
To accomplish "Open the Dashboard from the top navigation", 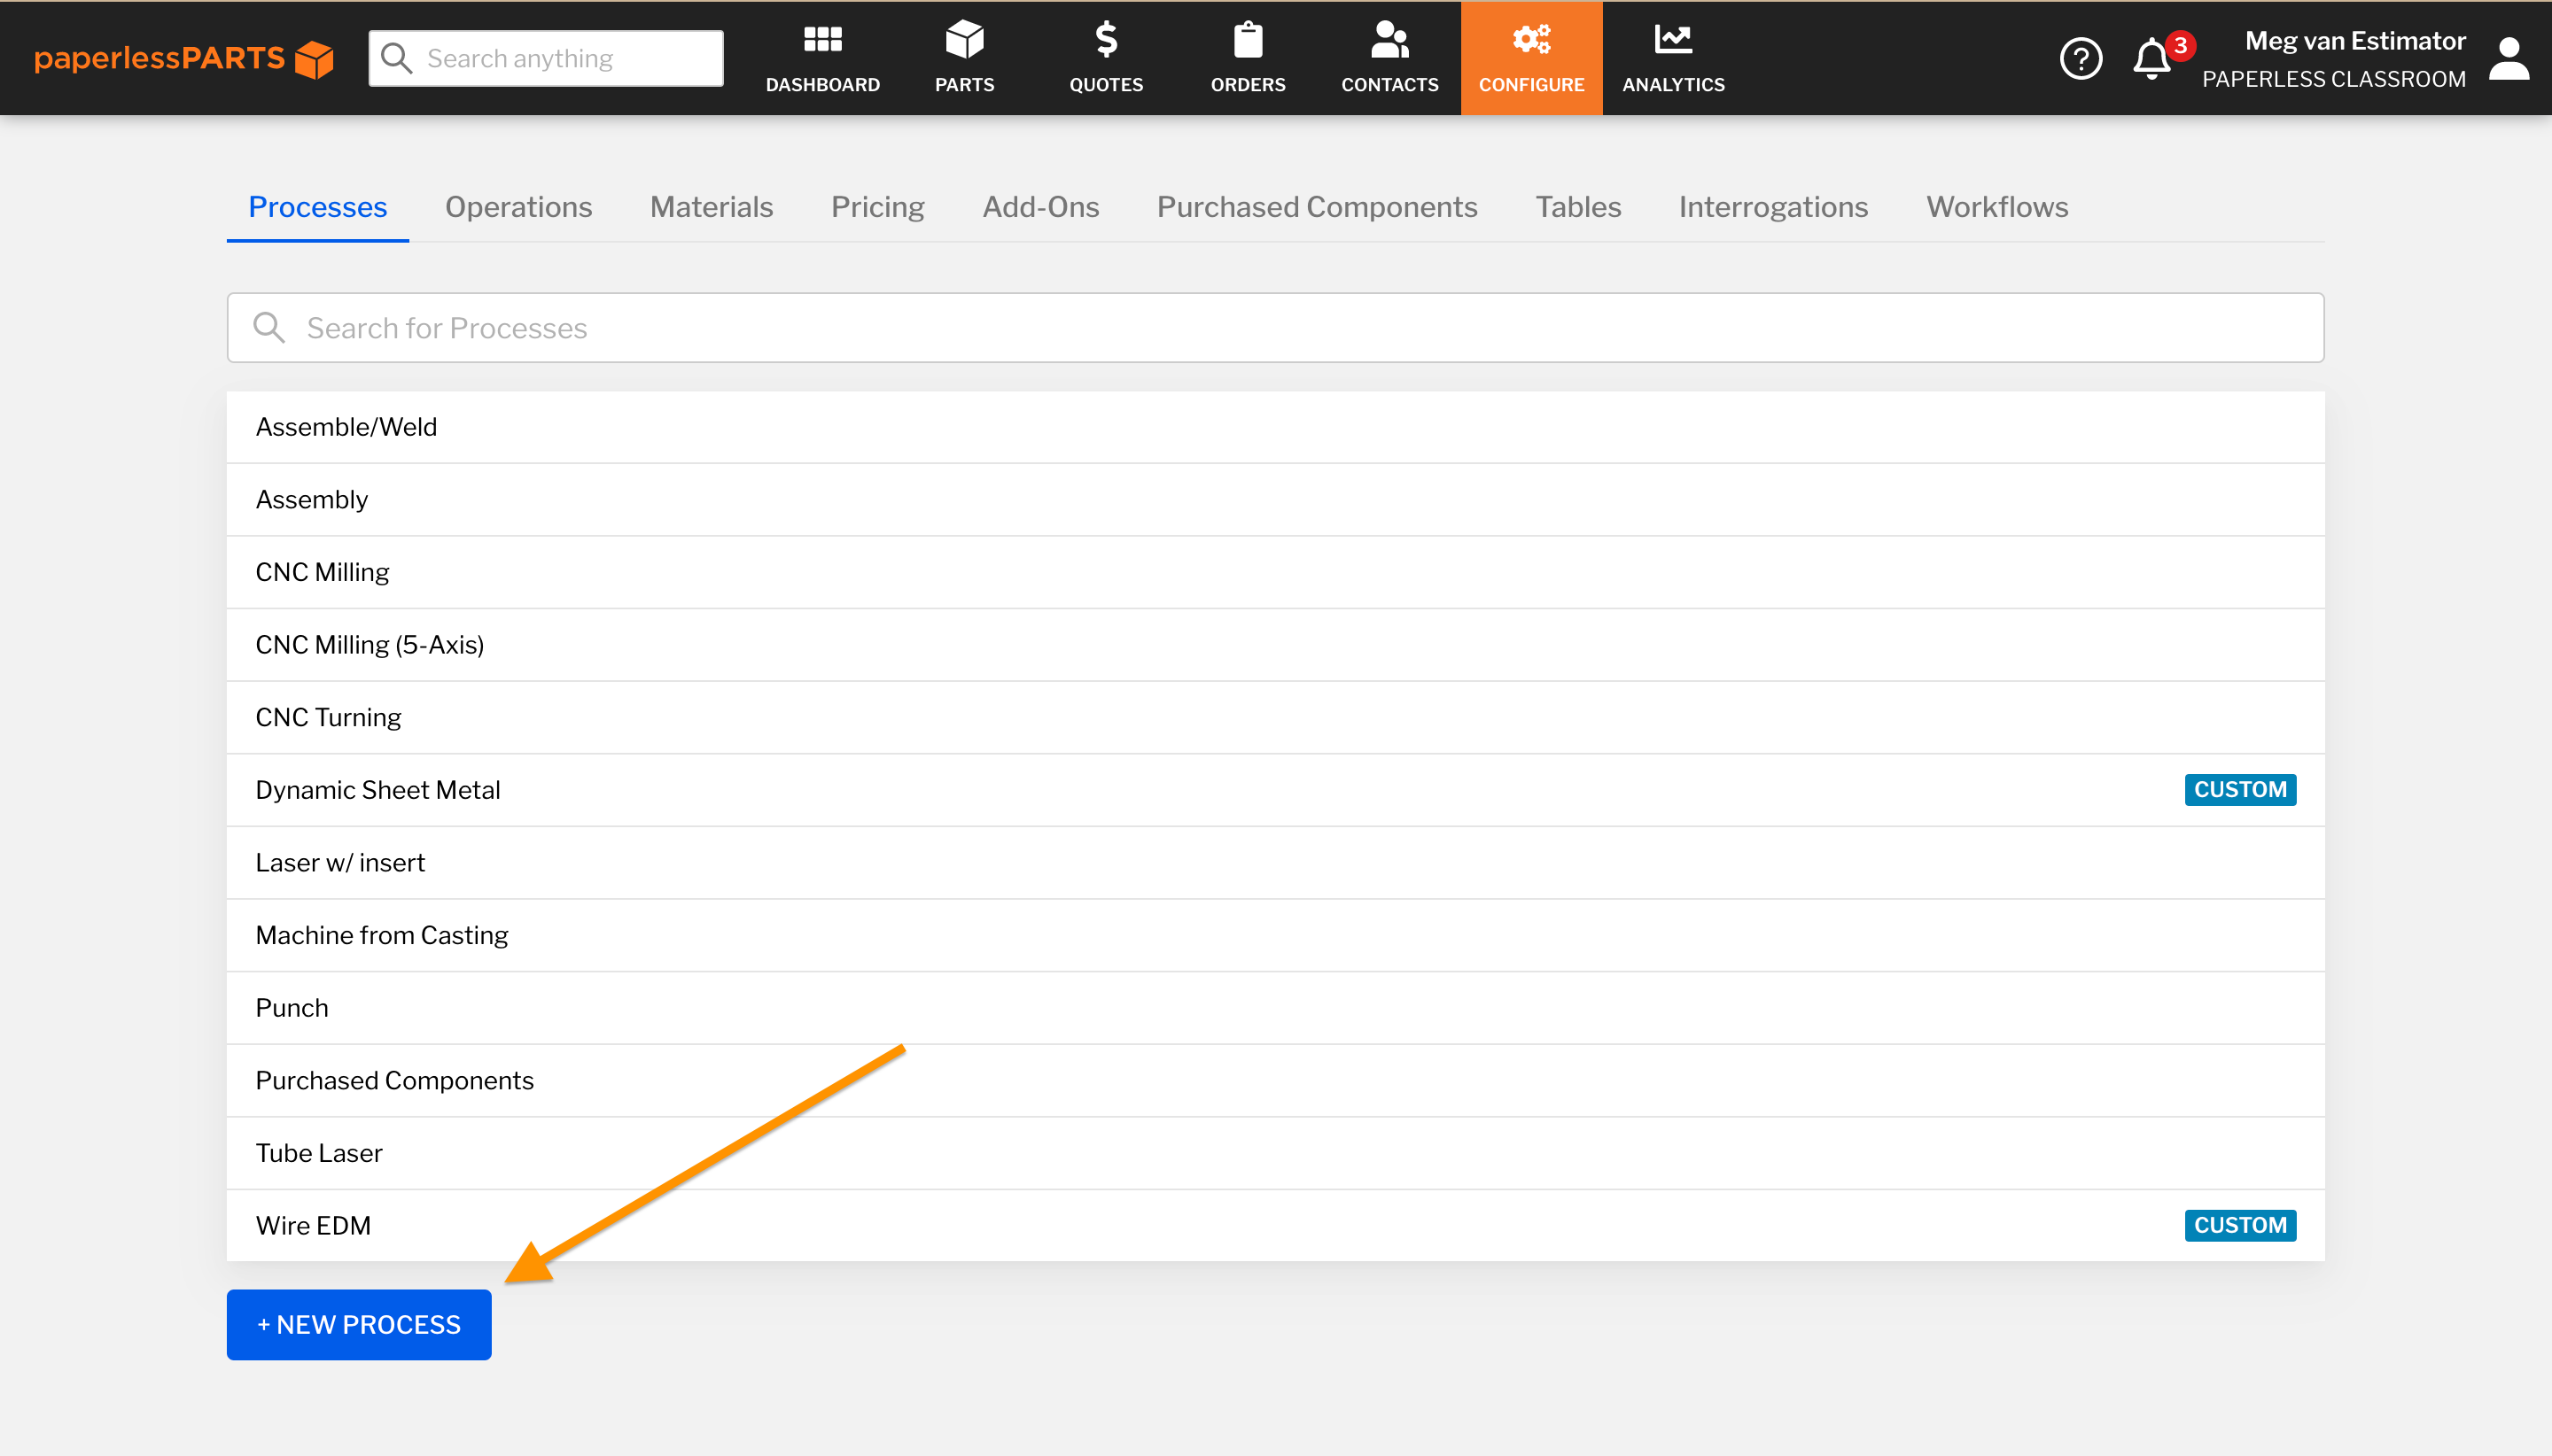I will 821,58.
